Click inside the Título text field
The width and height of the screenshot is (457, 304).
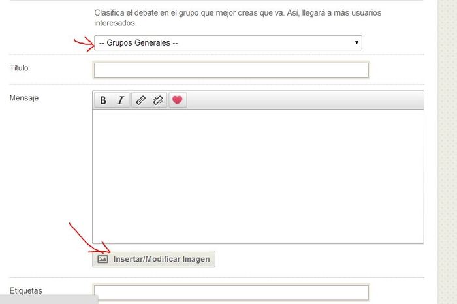[x=232, y=70]
